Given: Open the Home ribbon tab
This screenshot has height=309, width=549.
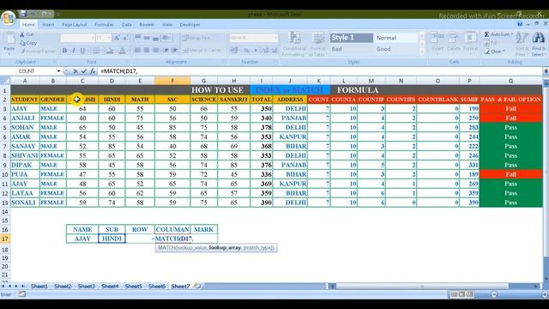Looking at the screenshot, I should coord(28,25).
